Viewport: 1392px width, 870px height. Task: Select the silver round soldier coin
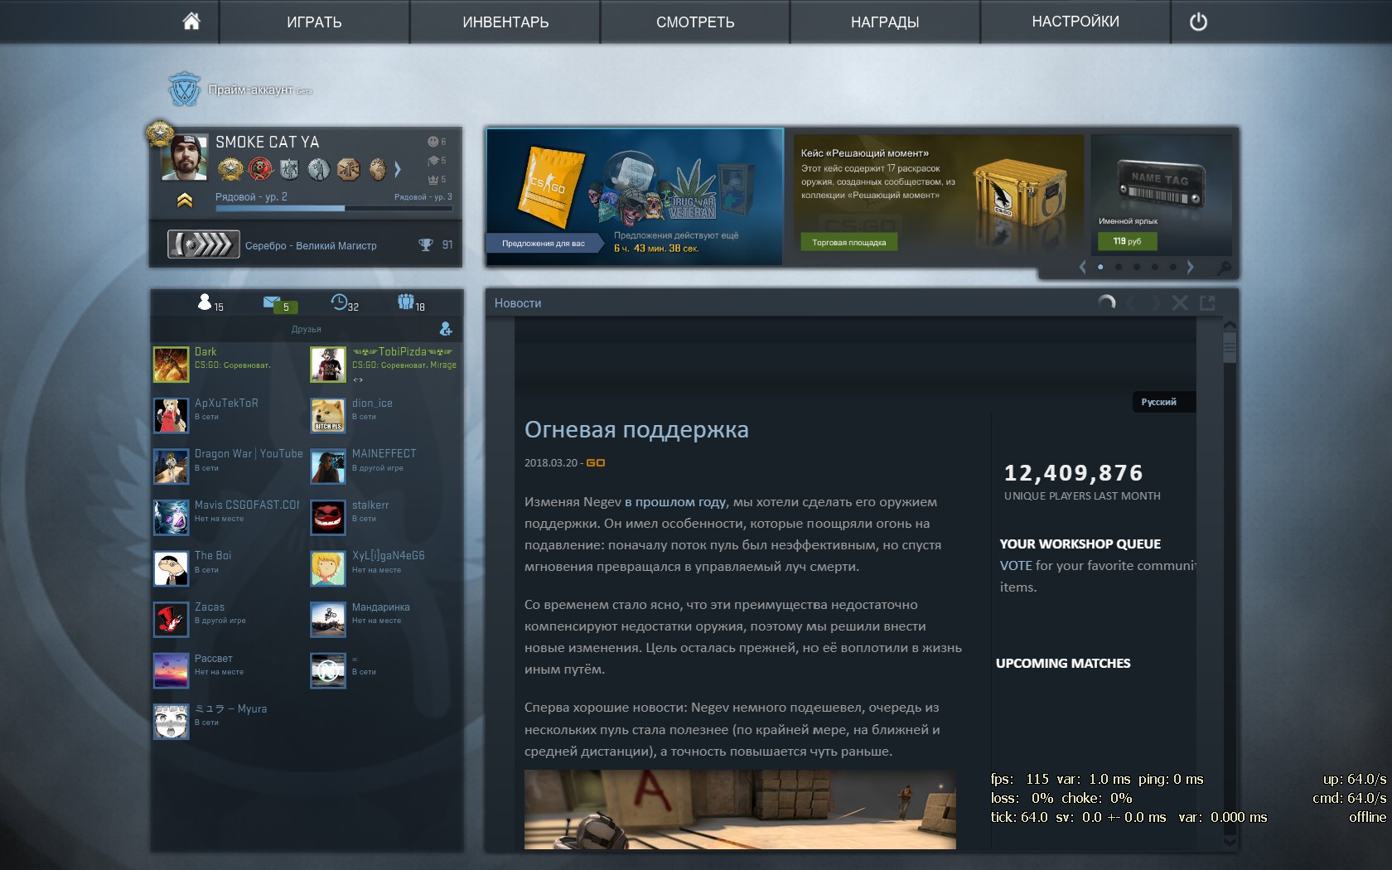(319, 169)
